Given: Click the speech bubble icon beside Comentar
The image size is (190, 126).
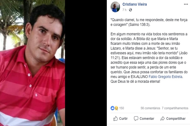Looking at the screenshot, I should click(136, 118).
